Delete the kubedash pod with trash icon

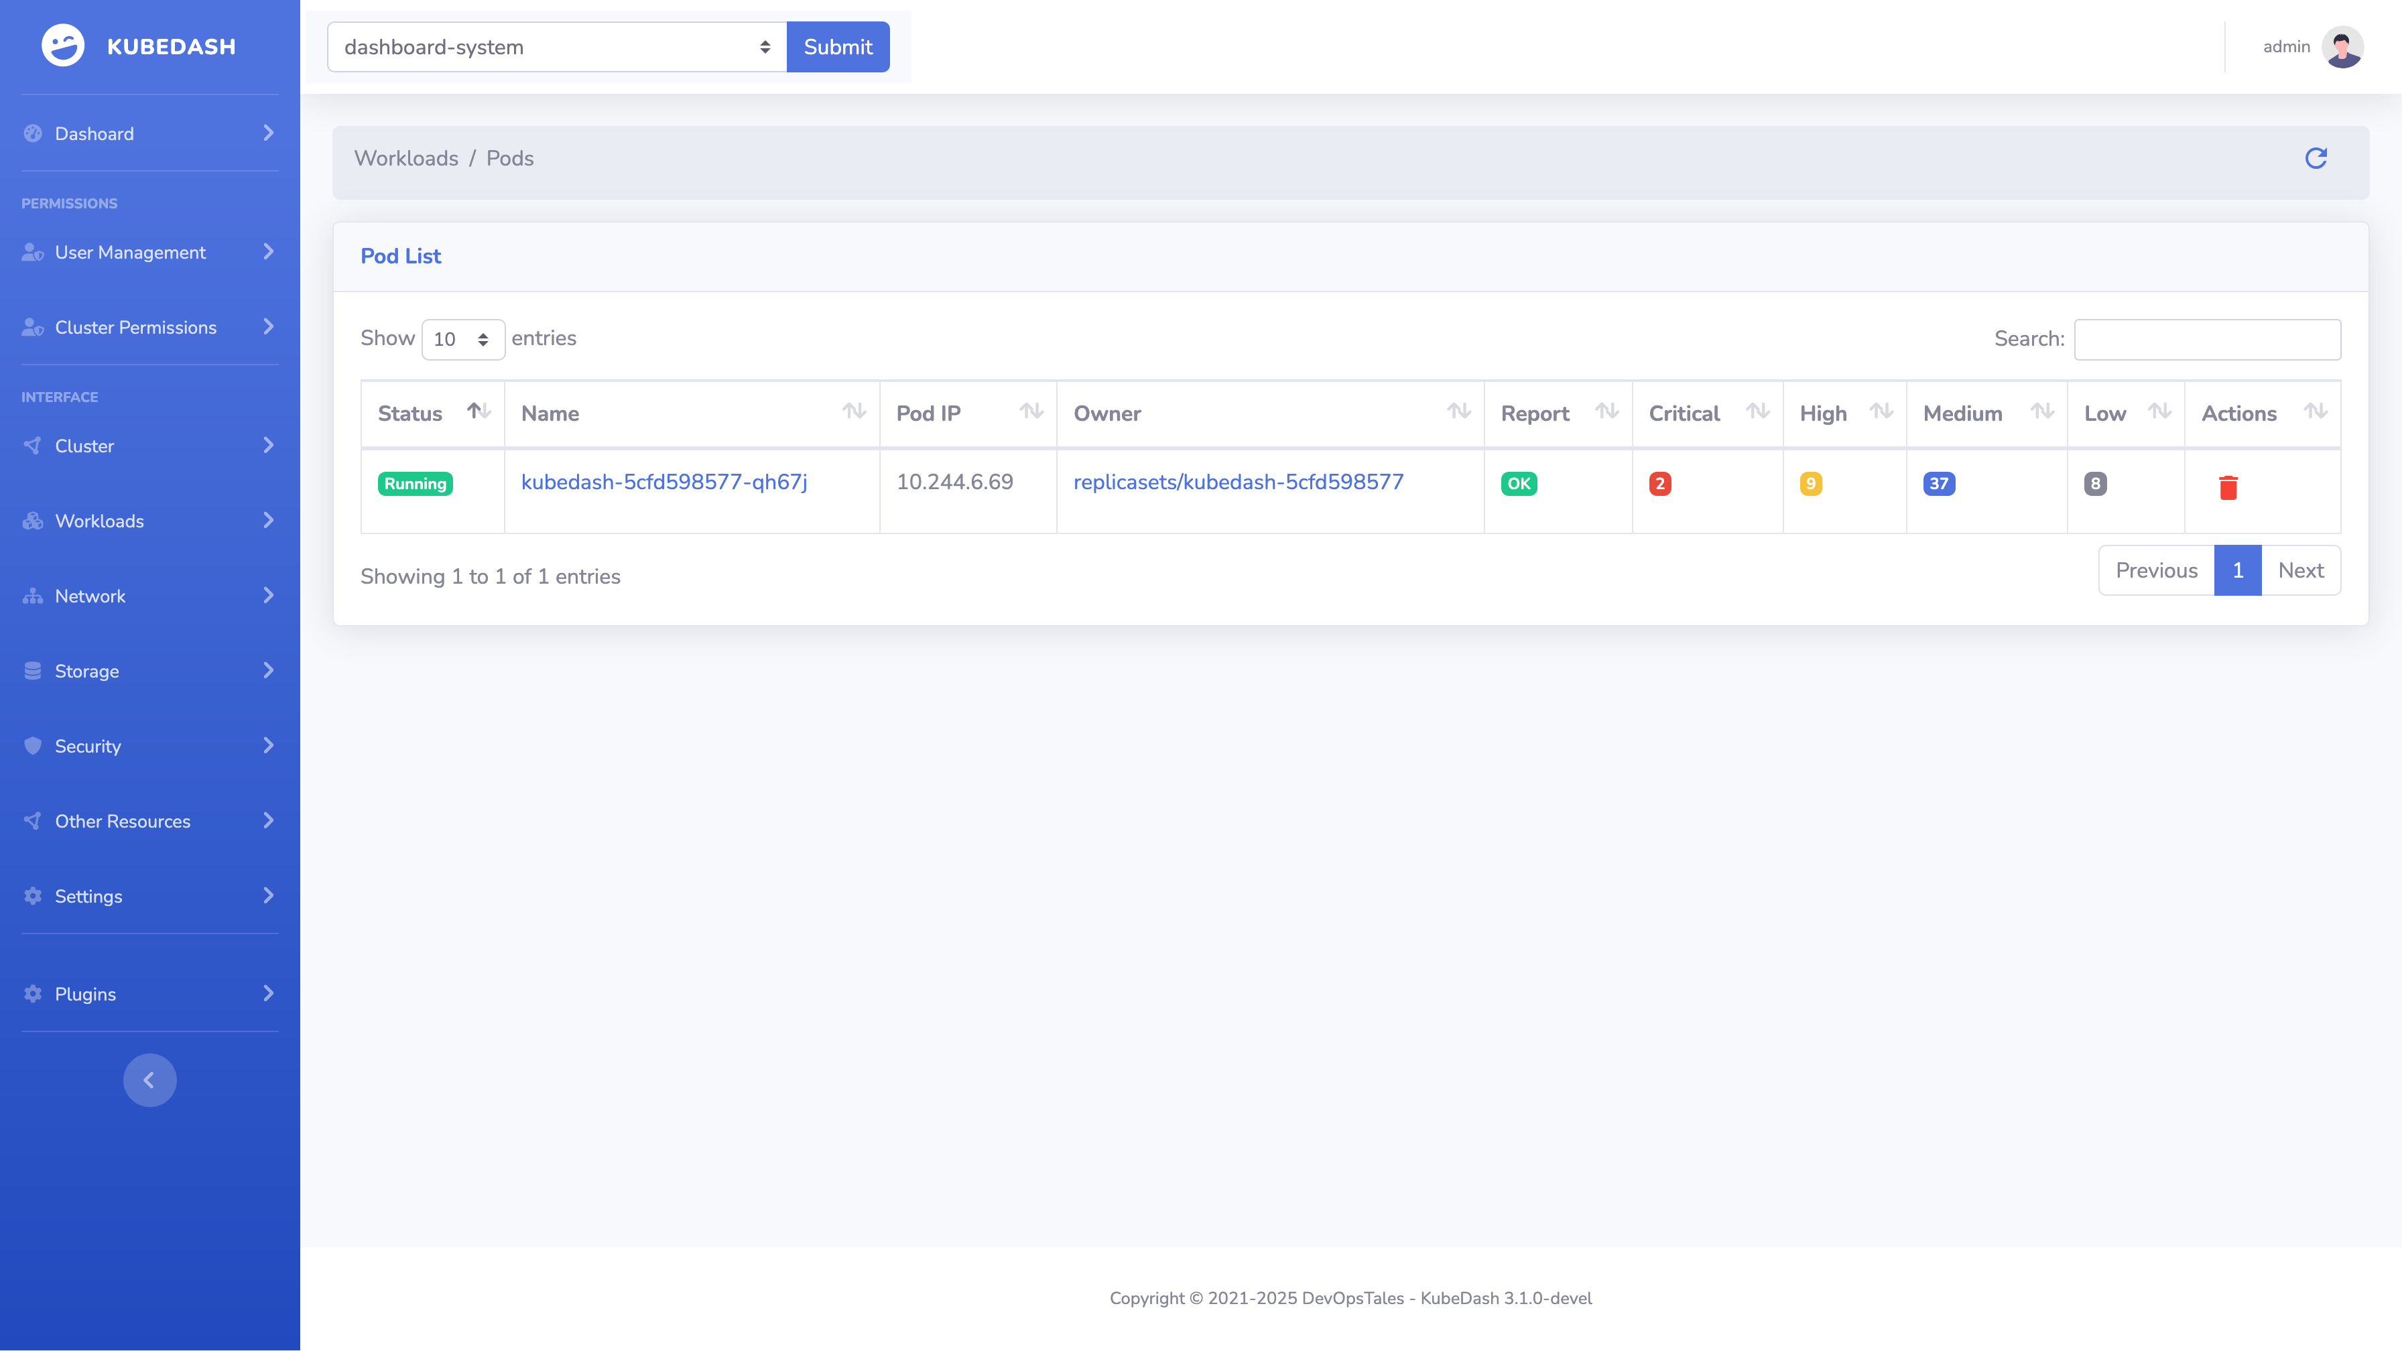click(x=2228, y=487)
